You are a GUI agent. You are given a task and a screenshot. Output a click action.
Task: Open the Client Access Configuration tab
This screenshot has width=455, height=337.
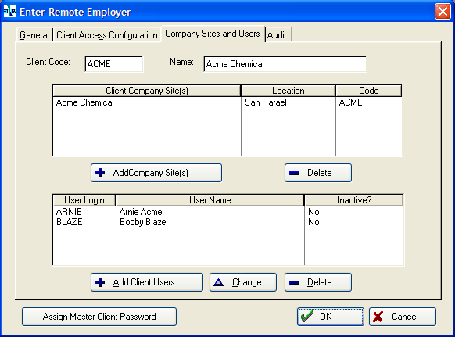click(x=107, y=35)
